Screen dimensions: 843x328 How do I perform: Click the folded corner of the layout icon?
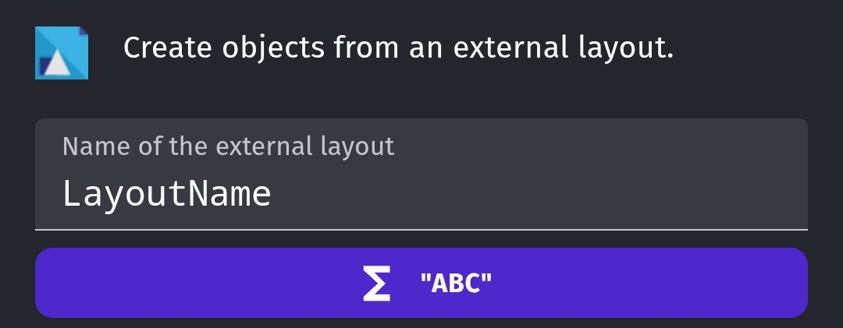coord(84,31)
